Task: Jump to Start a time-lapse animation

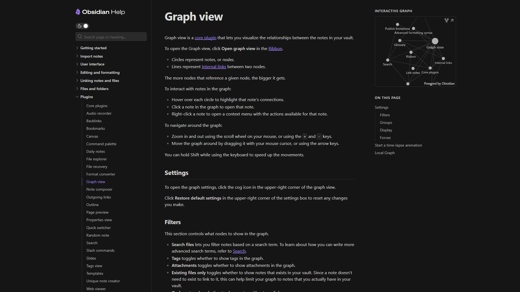Action: (x=398, y=145)
